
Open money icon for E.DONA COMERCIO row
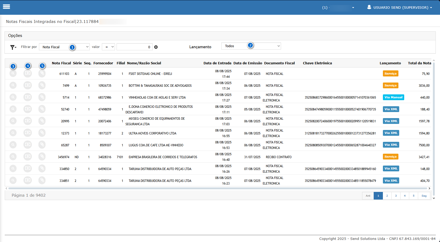[28, 109]
